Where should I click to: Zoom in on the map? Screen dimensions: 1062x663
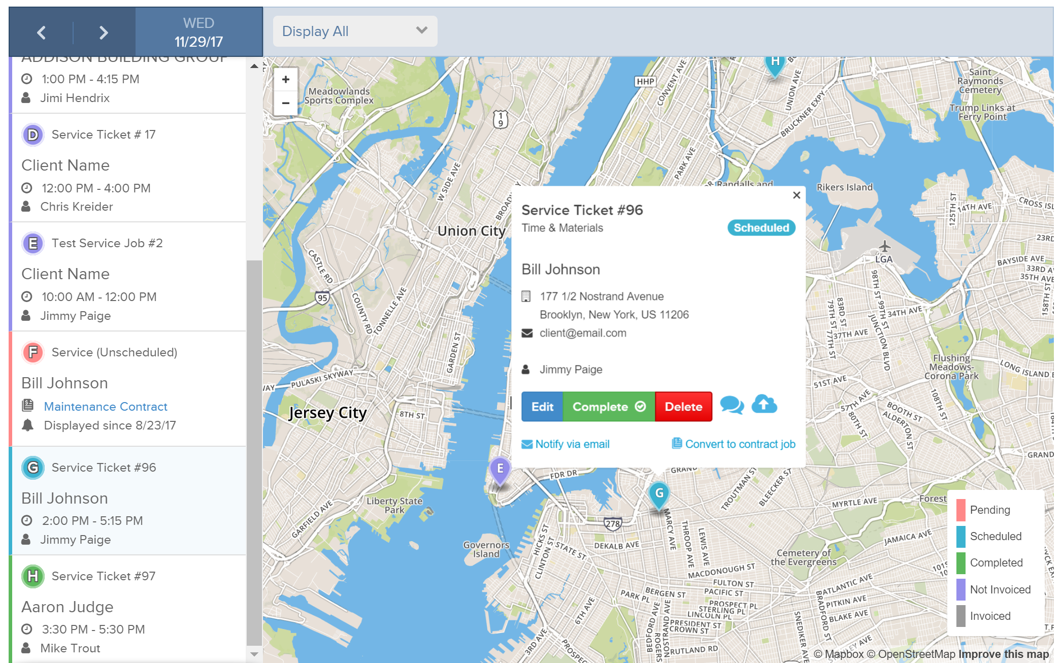[286, 80]
